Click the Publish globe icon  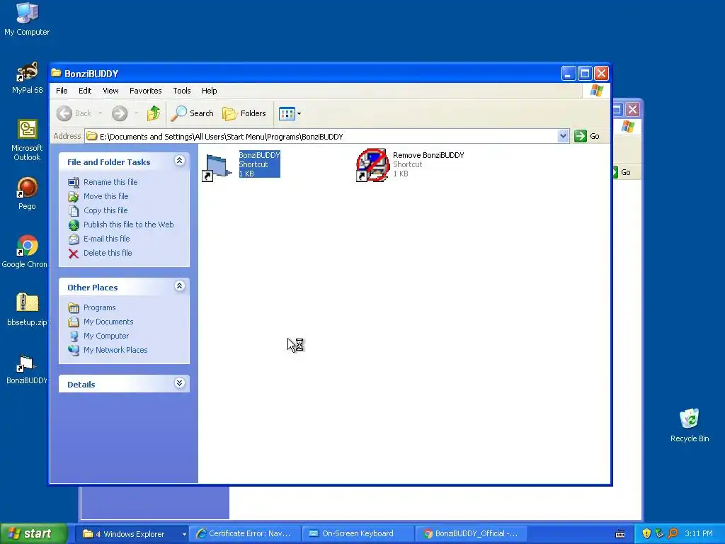(x=74, y=225)
